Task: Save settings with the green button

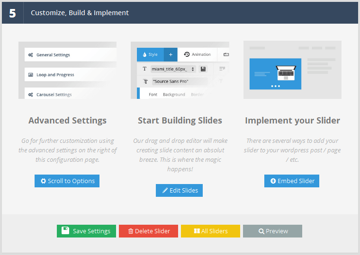Action: pyautogui.click(x=86, y=231)
